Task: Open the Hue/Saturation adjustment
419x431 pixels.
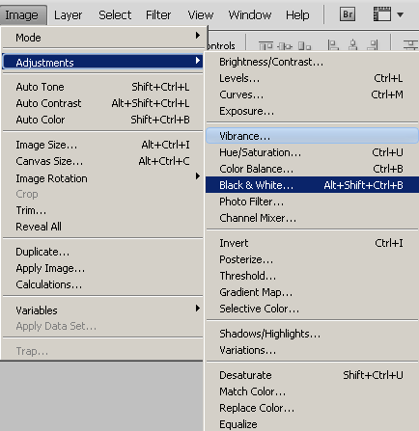Action: pyautogui.click(x=312, y=152)
